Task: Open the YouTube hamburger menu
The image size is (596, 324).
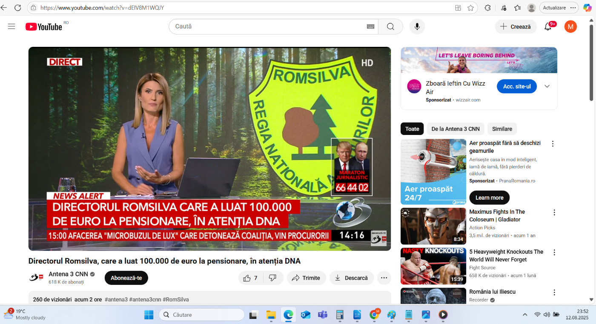Action: coord(12,26)
